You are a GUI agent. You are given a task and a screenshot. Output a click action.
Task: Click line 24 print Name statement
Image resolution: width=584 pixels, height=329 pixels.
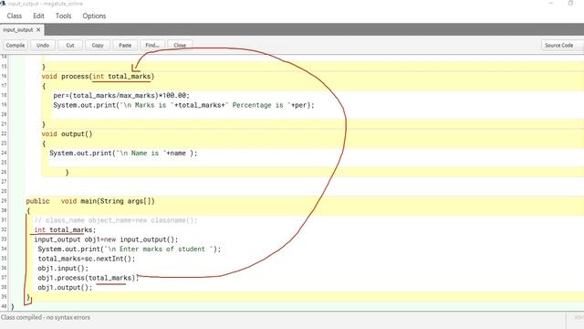coord(123,154)
